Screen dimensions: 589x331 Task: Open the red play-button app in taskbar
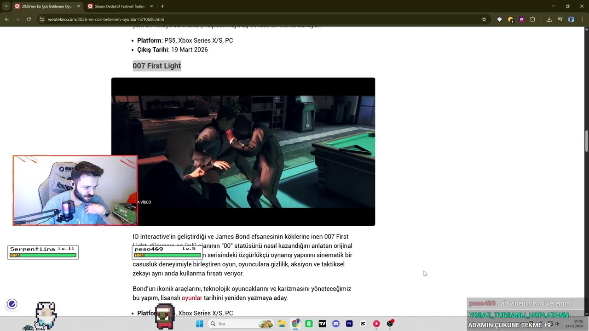point(376,324)
